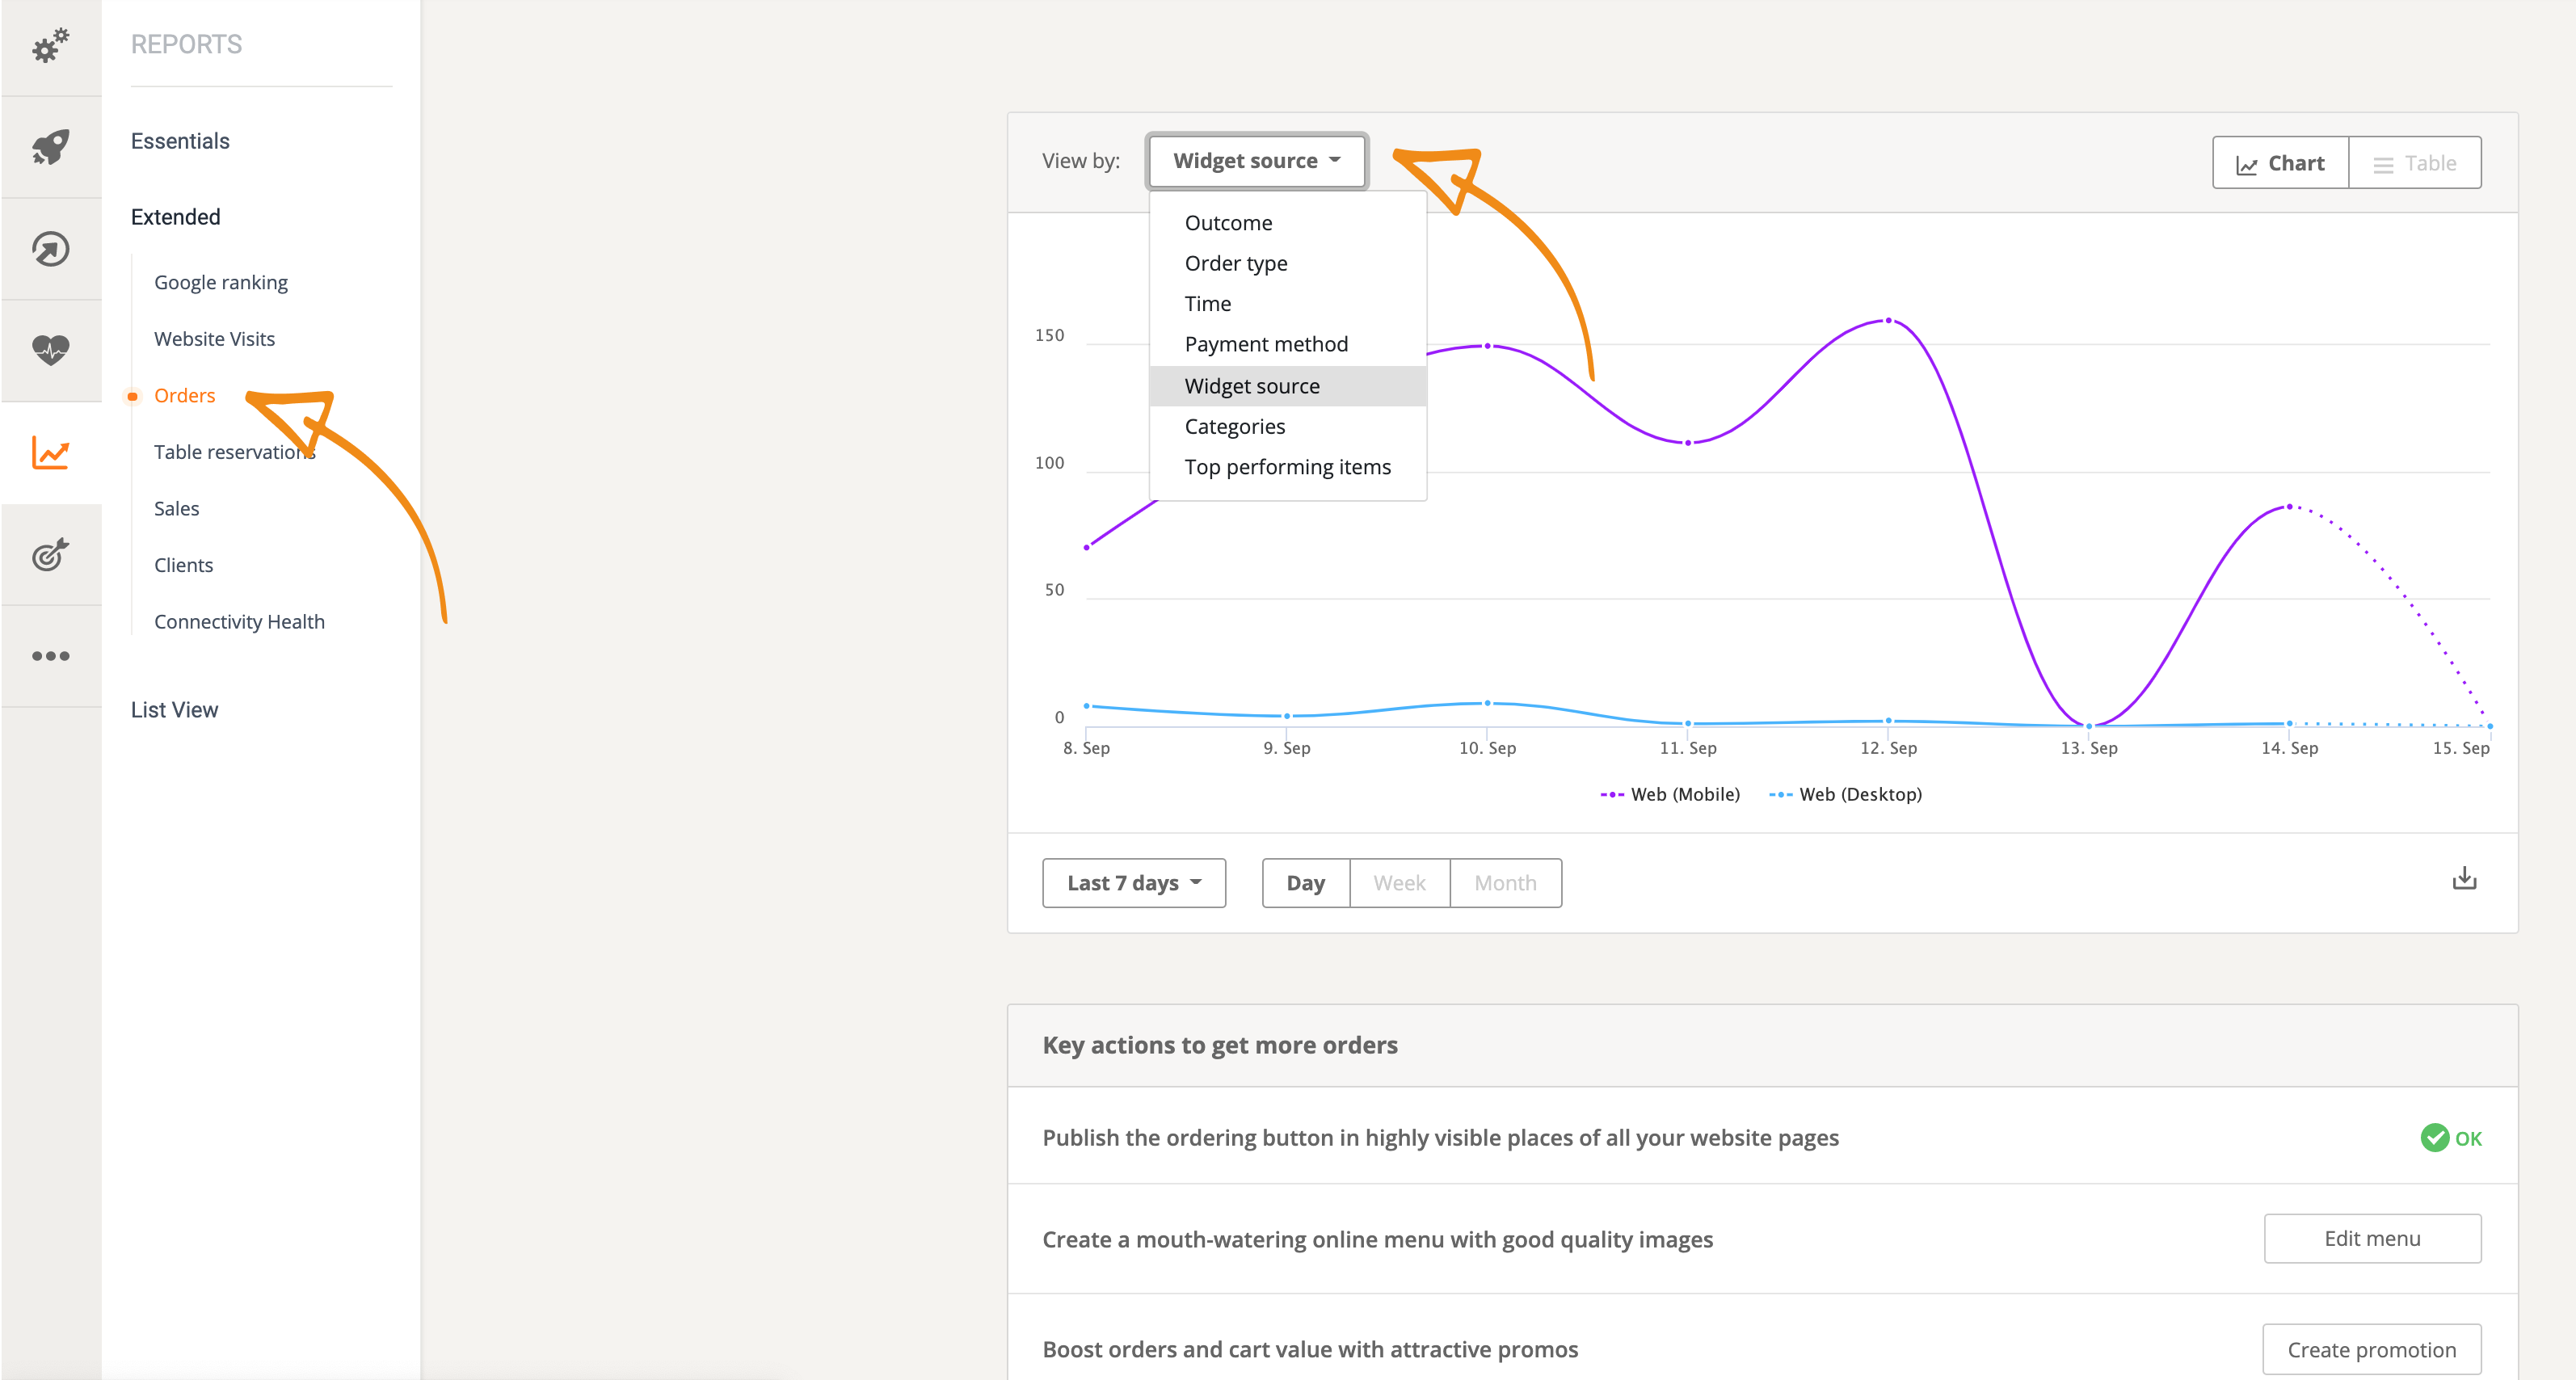Choose Order type from view-by list
The image size is (2576, 1380).
1287,263
